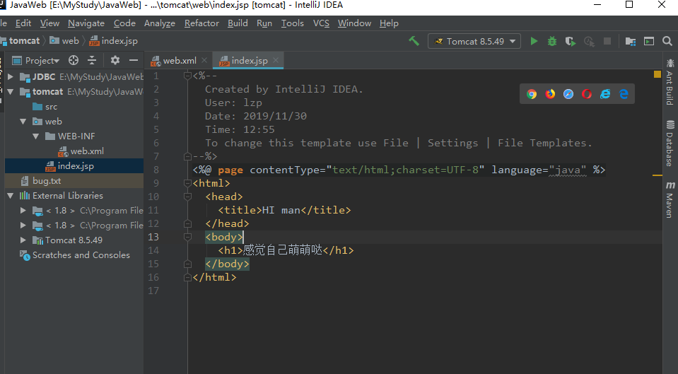Open the Build menu
This screenshot has height=374, width=678.
click(x=238, y=23)
